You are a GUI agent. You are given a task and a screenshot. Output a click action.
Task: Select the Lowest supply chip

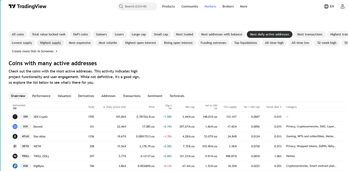(x=22, y=43)
